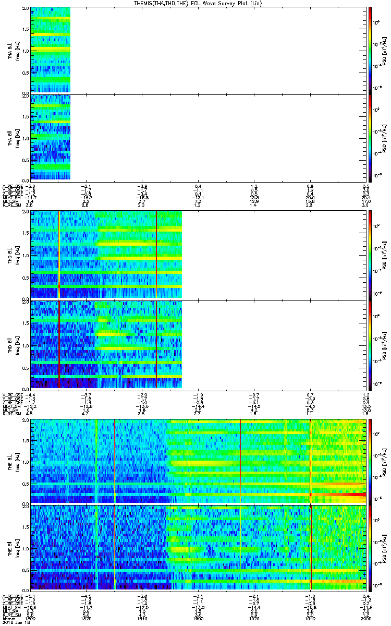The image size is (391, 626).
Task: Click the second red spike in THD B⊥ panel
Action: tap(156, 255)
